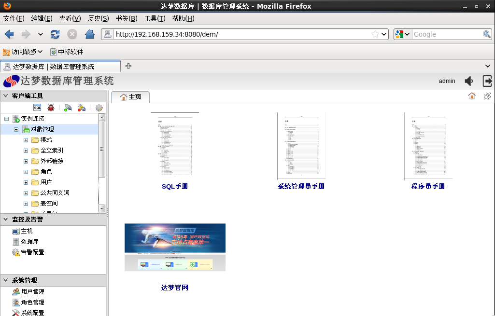
Task: Select the 对象管理 tree item
Action: (x=42, y=129)
